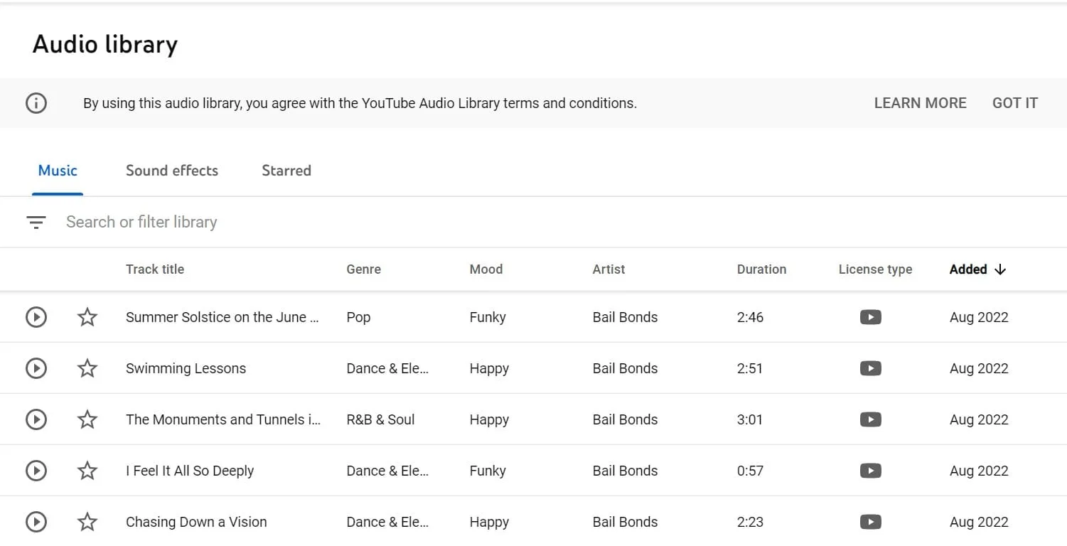Open the filter icon beside the search field
The image size is (1067, 546).
(36, 223)
